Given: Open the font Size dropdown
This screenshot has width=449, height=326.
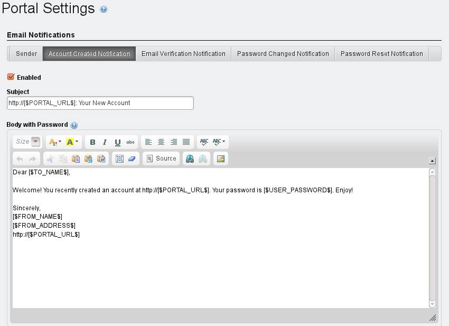Looking at the screenshot, I should click(28, 142).
